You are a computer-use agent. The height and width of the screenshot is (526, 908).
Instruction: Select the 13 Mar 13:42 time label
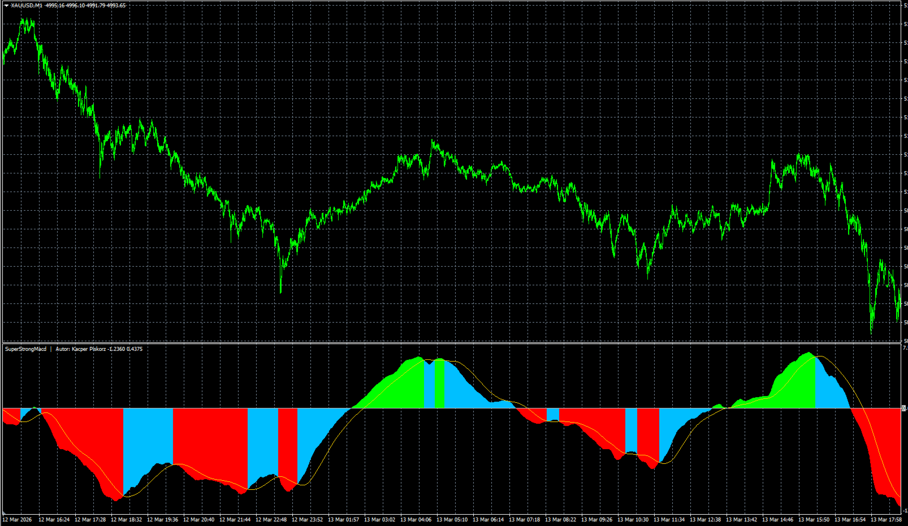pos(741,520)
